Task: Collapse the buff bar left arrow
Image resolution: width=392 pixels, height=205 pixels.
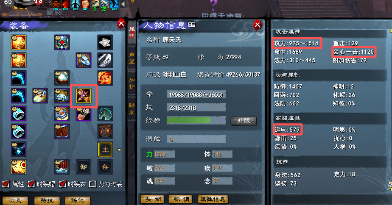Action: 123,4
